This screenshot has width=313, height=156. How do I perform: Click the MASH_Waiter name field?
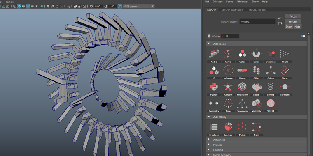tap(257, 21)
